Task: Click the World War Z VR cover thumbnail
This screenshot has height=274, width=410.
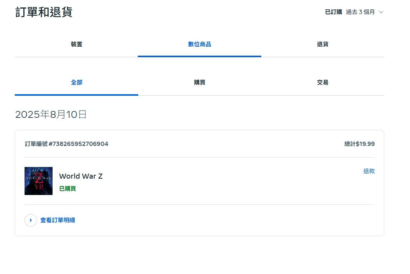Action: (39, 181)
